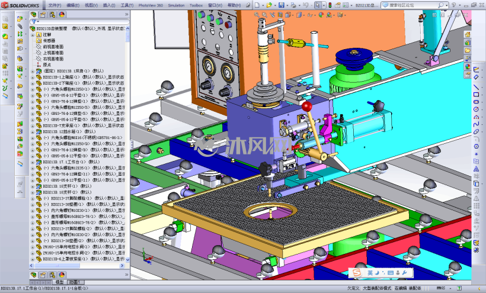
Task: Click the tree vertical scrollbar up arrow
Action: (127, 28)
